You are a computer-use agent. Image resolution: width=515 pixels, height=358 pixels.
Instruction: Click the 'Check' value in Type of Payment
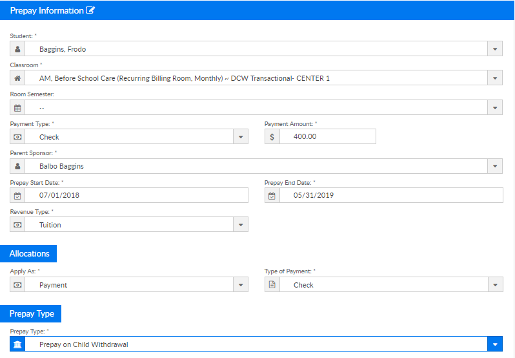[x=303, y=285]
